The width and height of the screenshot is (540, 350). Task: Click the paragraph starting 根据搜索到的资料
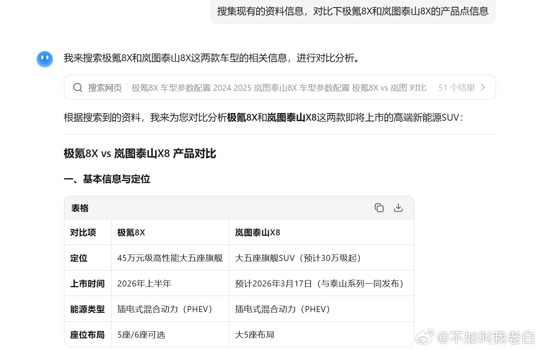264,117
